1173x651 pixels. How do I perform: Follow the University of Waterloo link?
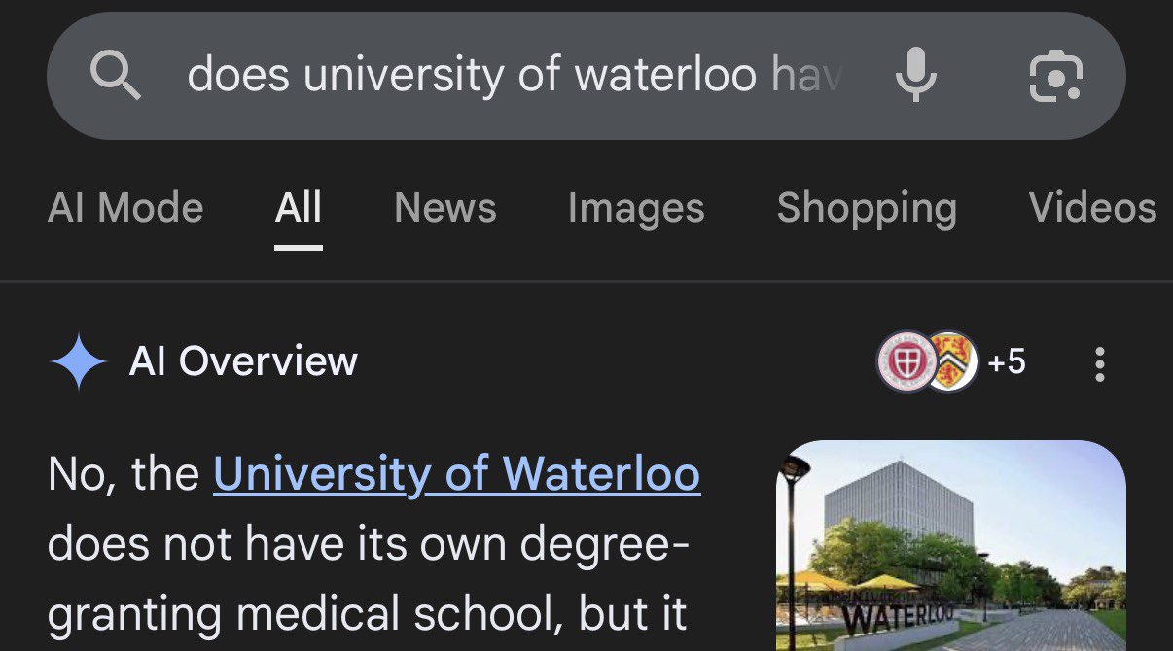(456, 474)
